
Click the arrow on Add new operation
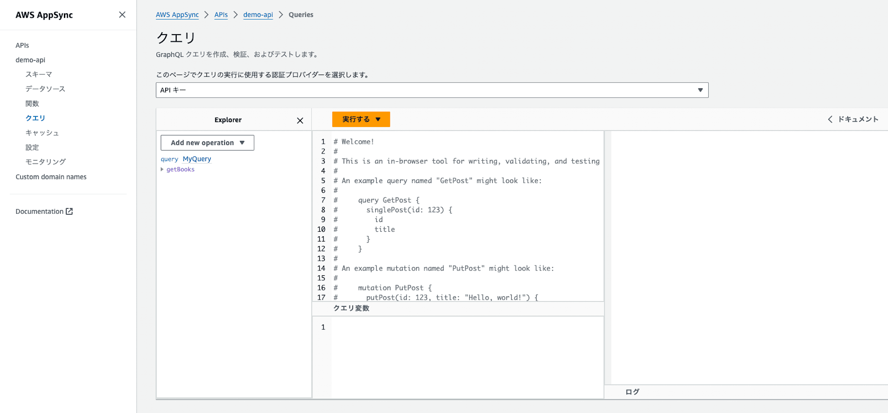pos(242,143)
